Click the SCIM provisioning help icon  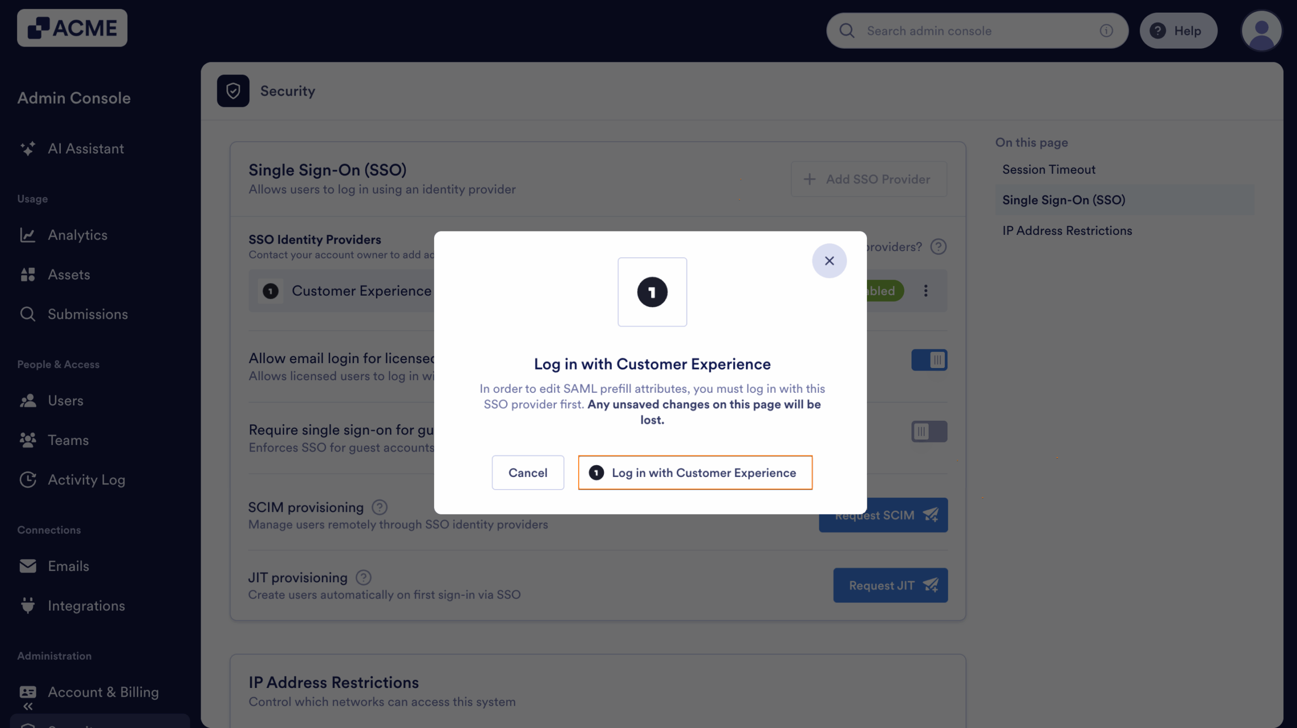click(x=379, y=507)
